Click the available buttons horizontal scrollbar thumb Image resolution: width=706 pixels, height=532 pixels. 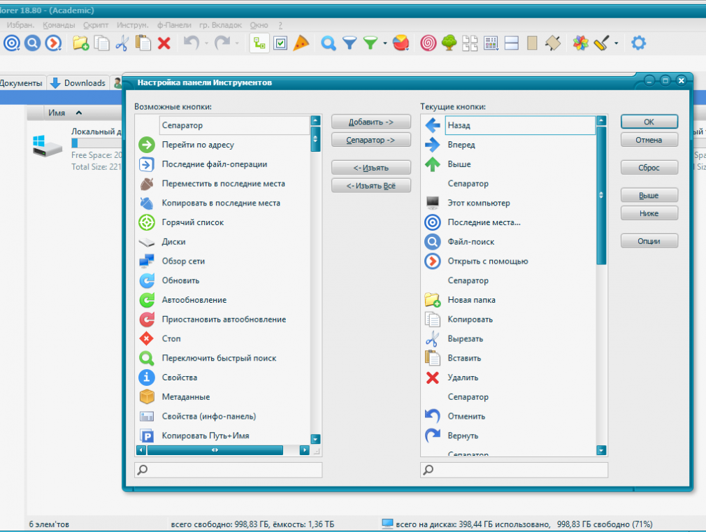pyautogui.click(x=215, y=450)
